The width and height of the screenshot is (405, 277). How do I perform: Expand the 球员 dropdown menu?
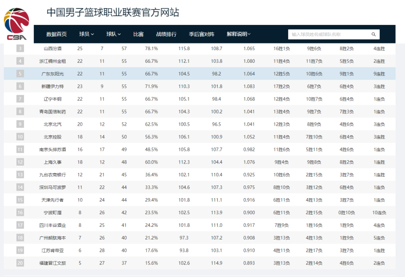coord(86,34)
